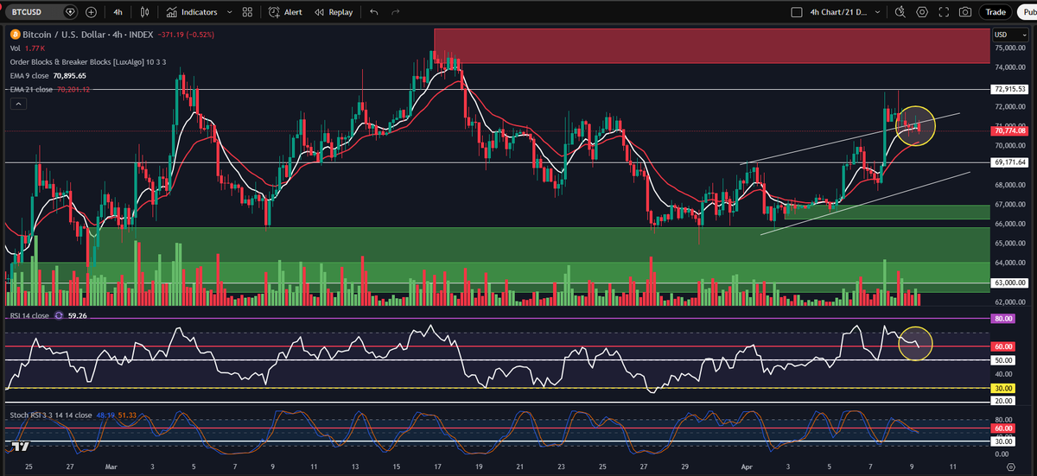Click the undo arrow

point(373,12)
